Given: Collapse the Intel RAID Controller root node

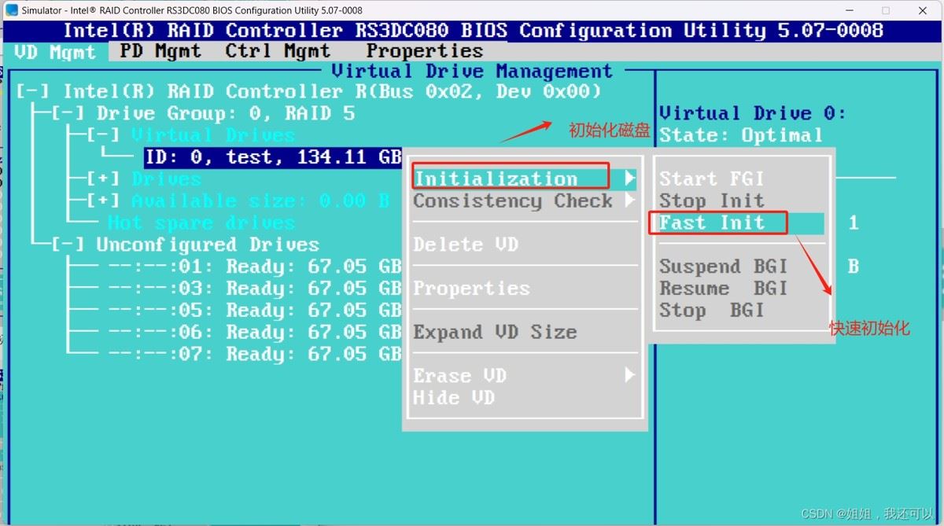Looking at the screenshot, I should tap(32, 91).
